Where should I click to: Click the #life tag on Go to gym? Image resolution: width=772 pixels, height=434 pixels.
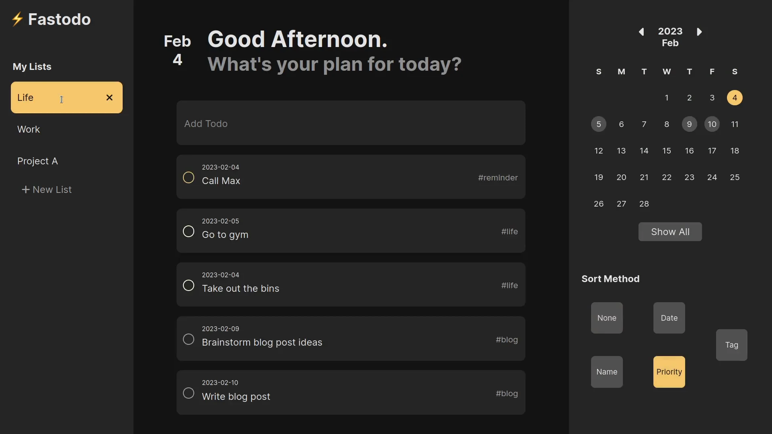[x=509, y=231]
